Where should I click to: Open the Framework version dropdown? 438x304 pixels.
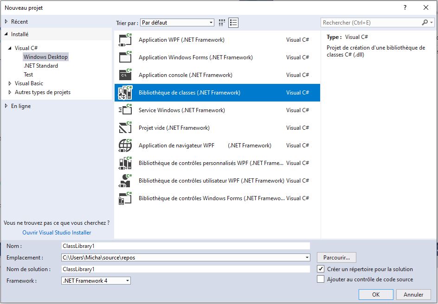[96, 280]
